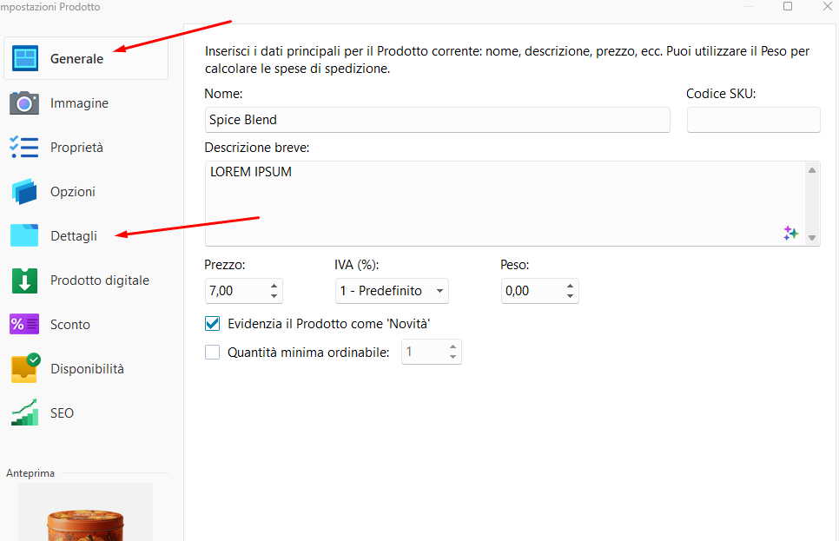
Task: Switch to the Sconto tab label
Action: [x=70, y=325]
